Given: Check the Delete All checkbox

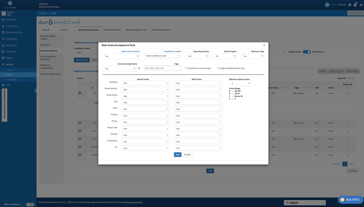Looking at the screenshot, I should click(347, 87).
